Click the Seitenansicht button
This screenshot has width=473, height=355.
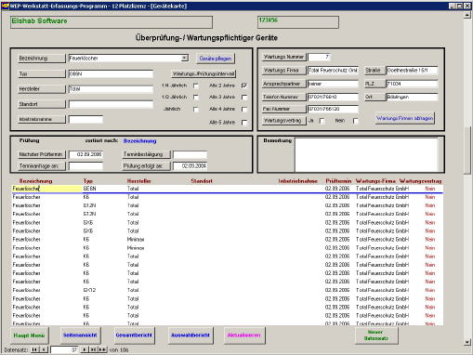80,335
